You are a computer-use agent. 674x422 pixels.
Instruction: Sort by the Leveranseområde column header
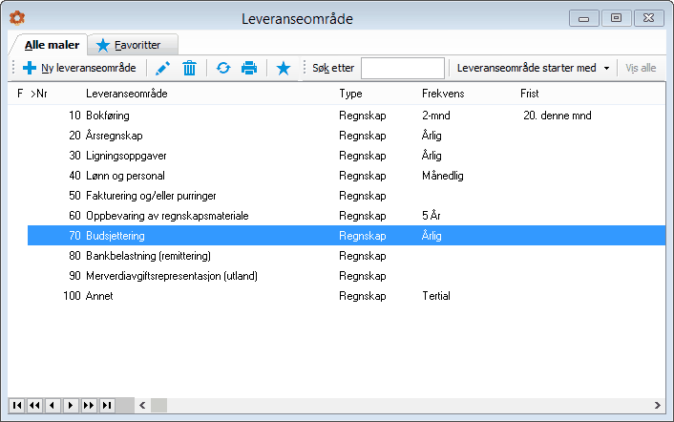pos(126,94)
